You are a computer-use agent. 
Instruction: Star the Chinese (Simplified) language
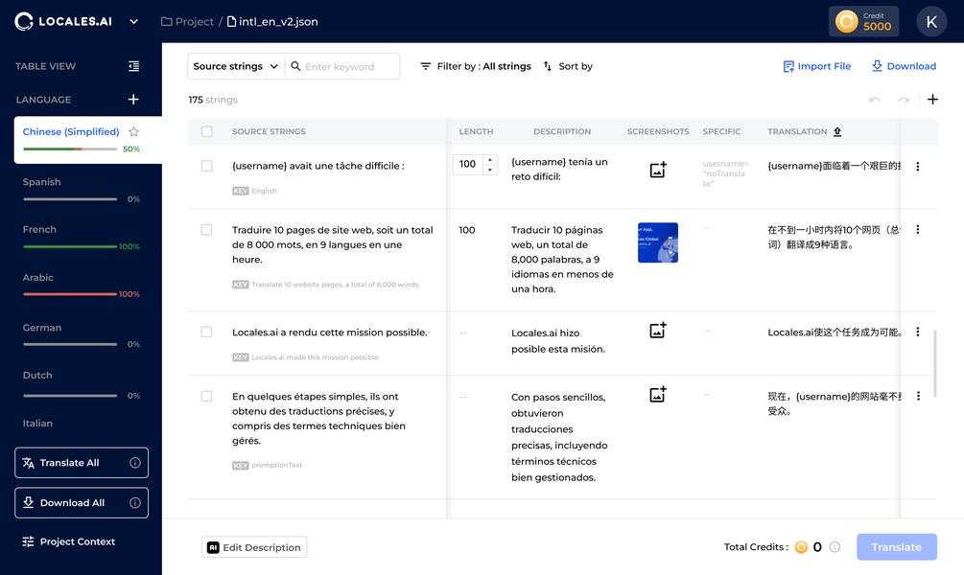tap(134, 132)
